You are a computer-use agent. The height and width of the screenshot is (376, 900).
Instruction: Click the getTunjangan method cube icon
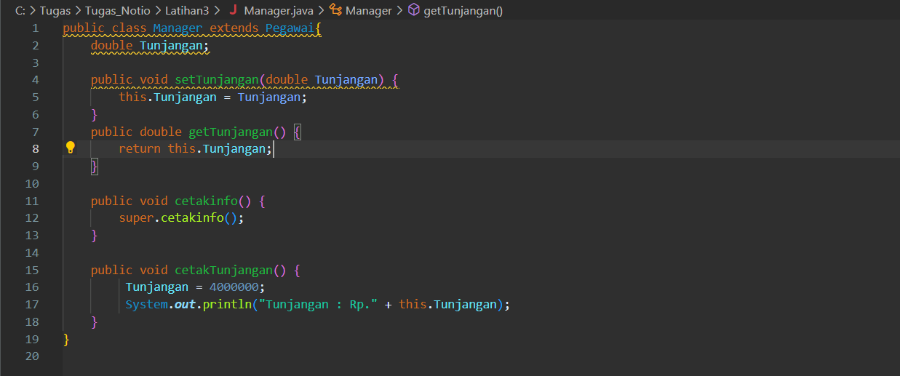[x=413, y=10]
